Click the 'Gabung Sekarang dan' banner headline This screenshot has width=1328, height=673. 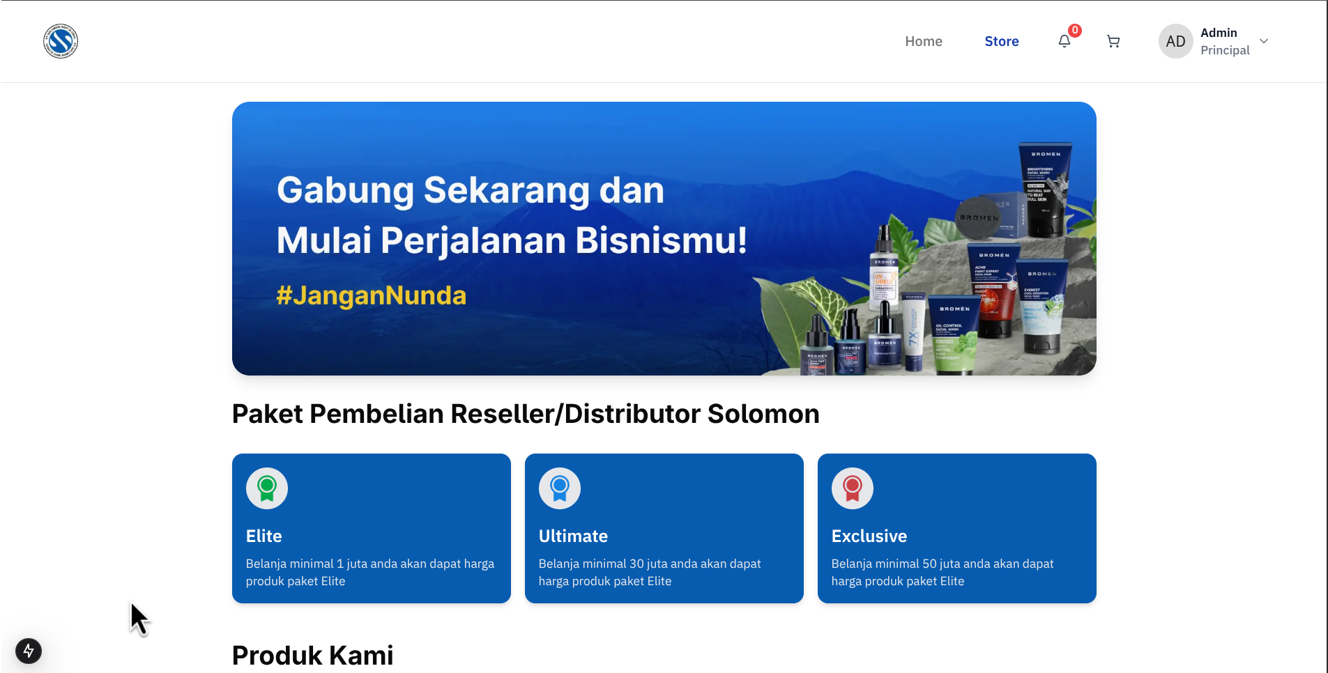(x=471, y=190)
